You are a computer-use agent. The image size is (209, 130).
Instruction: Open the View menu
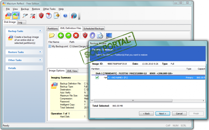point(15,9)
